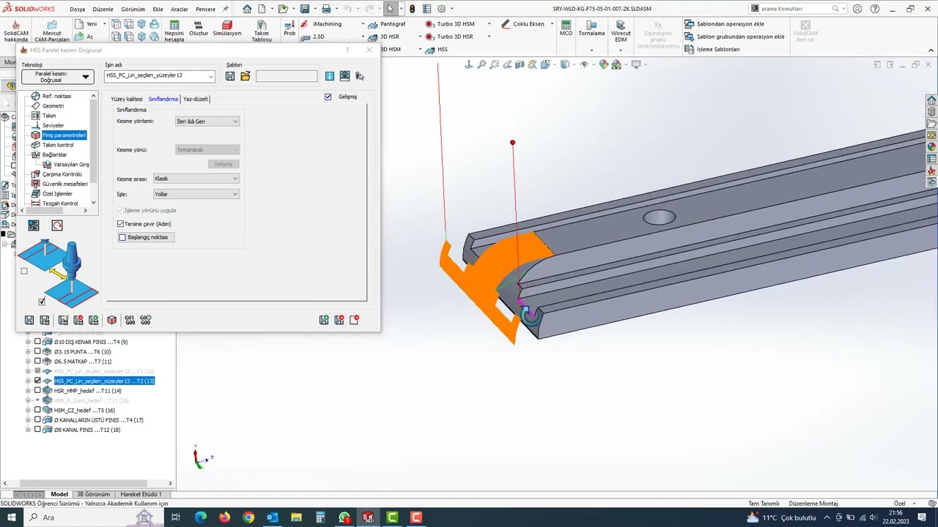Viewport: 938px width, 527px height.
Task: Open İşle Yollar dropdown
Action: click(x=196, y=194)
